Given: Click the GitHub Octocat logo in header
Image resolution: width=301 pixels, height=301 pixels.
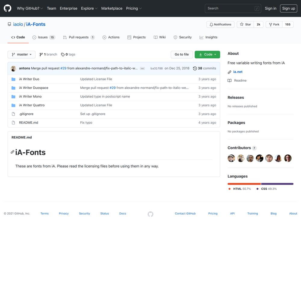Looking at the screenshot, I should coord(8,8).
